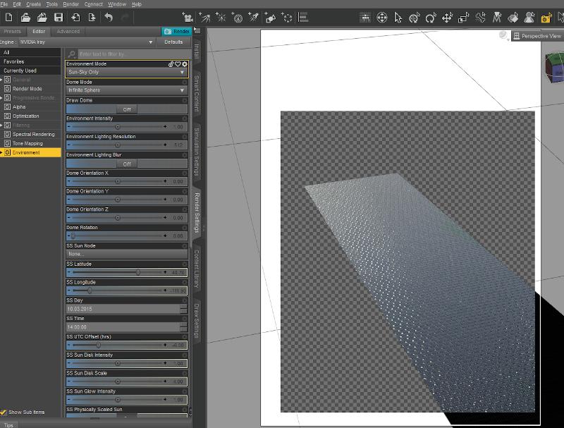Expand the General property group

(1, 80)
